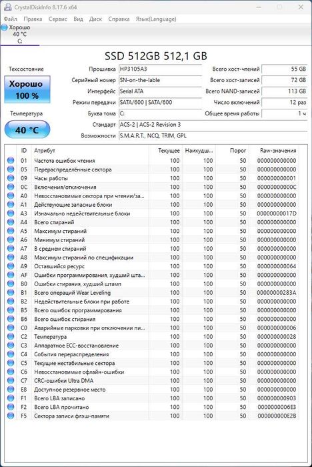Select the row 'Невосстановимые сектора при чтении/за...'
The width and height of the screenshot is (312, 467).
(152, 196)
